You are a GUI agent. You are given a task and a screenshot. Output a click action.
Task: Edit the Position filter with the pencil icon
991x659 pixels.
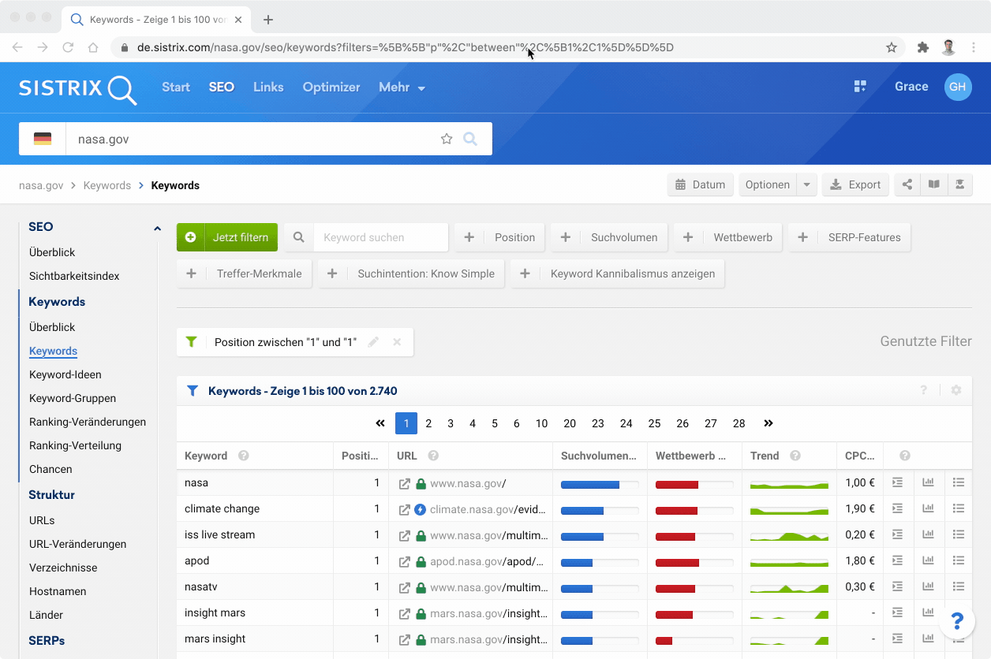click(373, 342)
